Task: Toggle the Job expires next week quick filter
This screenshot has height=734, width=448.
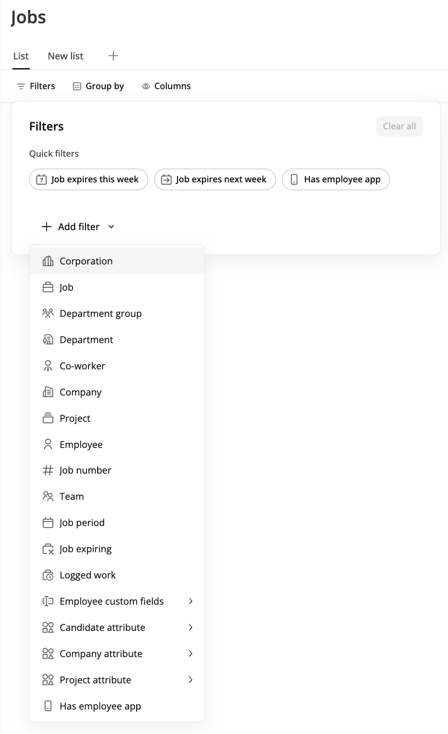Action: [215, 179]
